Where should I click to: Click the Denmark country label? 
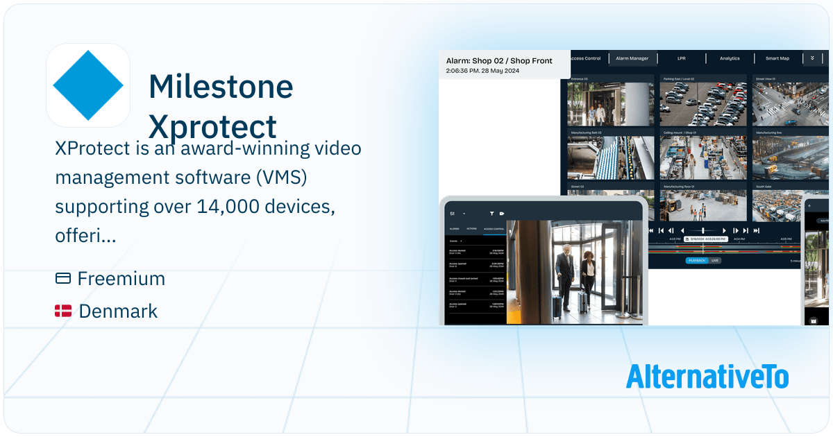118,311
